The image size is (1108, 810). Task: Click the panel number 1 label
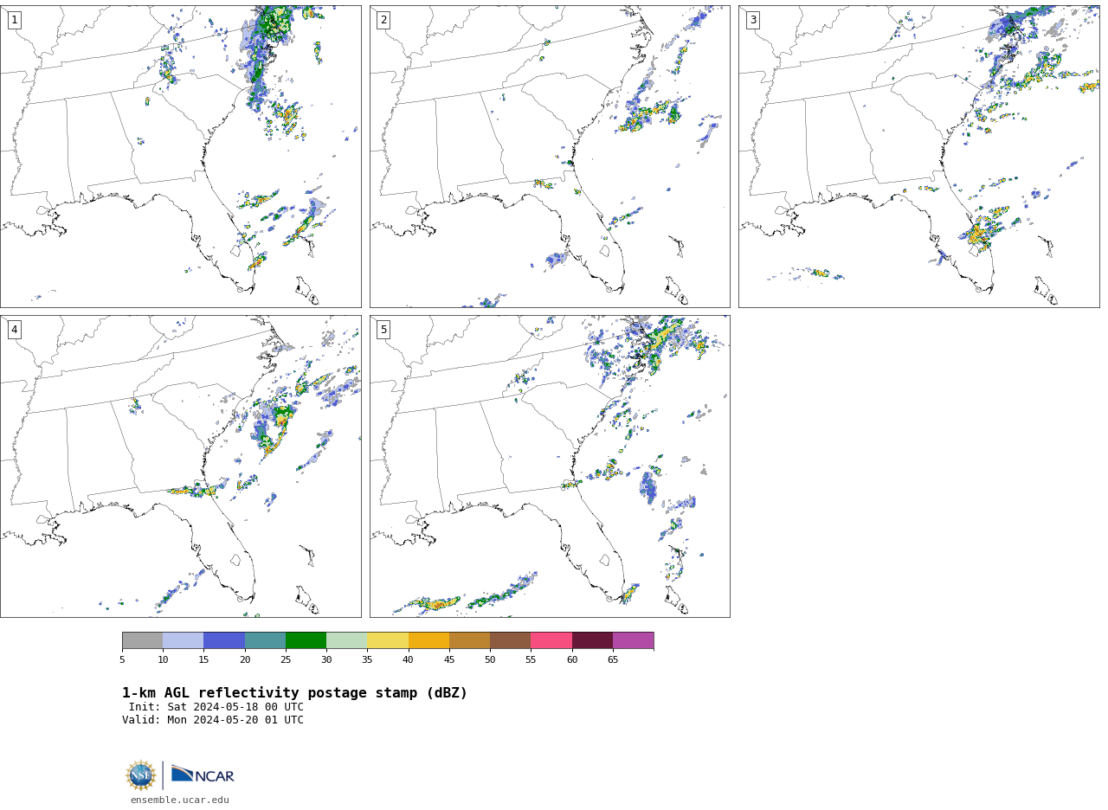14,20
